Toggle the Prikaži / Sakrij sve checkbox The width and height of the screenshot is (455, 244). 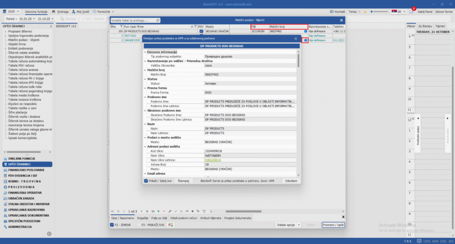tap(146, 181)
